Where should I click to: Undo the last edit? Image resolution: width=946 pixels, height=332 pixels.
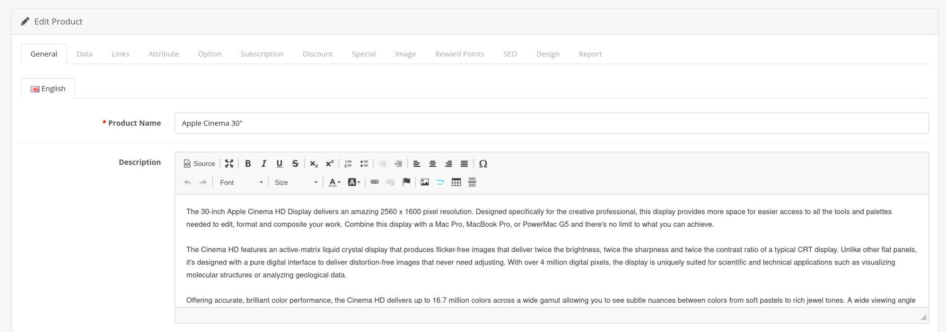click(x=188, y=182)
